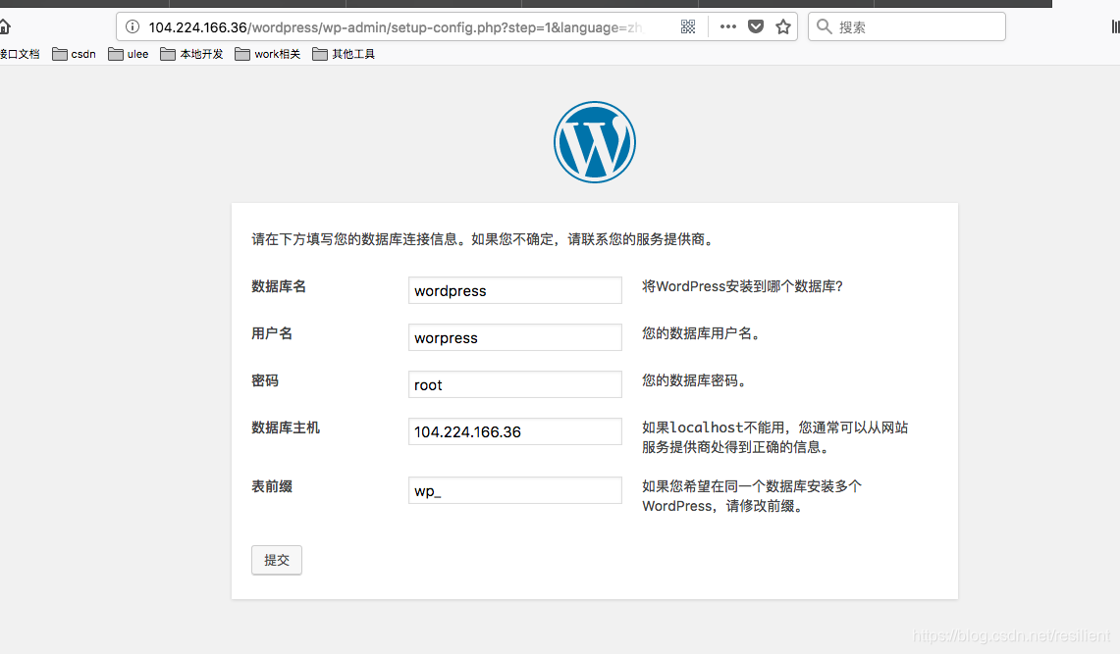This screenshot has height=654, width=1120.
Task: Click hint about installing multiple WordPress
Action: (752, 496)
